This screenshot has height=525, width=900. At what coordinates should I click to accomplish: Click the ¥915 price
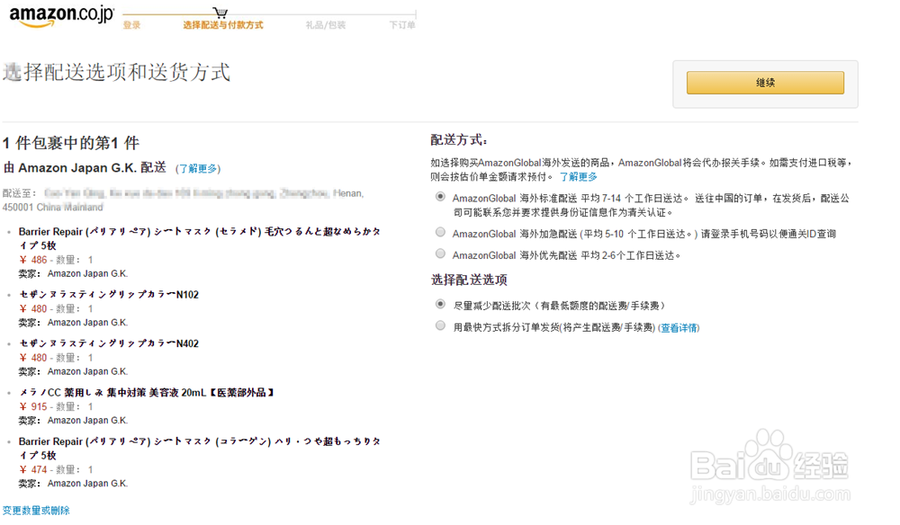pos(33,406)
